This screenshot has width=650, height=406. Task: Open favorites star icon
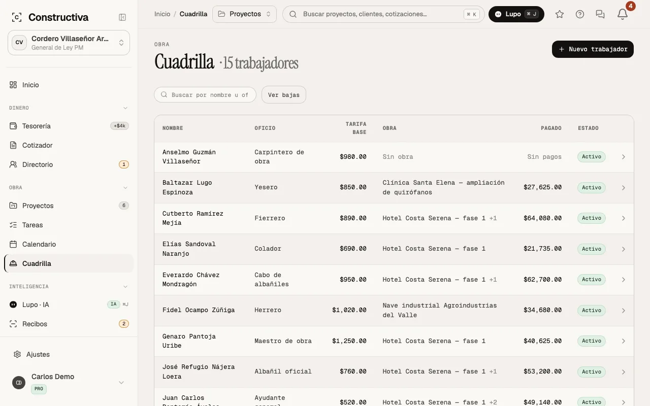(560, 14)
